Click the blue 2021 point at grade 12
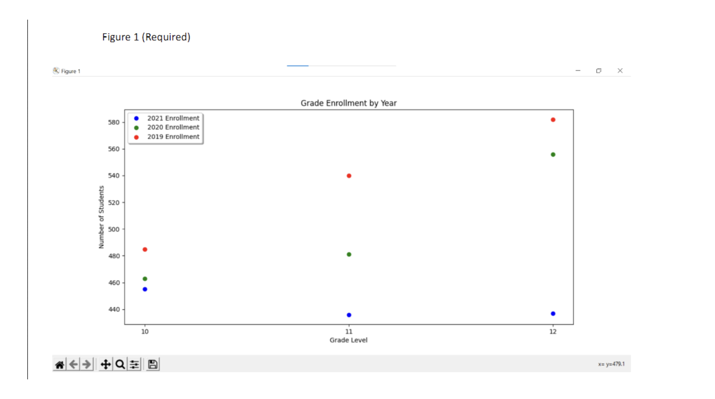715x399 pixels. click(553, 313)
